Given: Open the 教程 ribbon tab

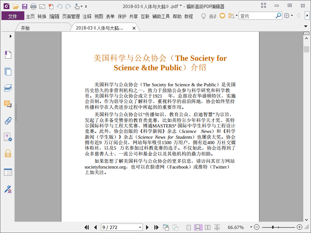Looking at the screenshot, I should 189,16.
